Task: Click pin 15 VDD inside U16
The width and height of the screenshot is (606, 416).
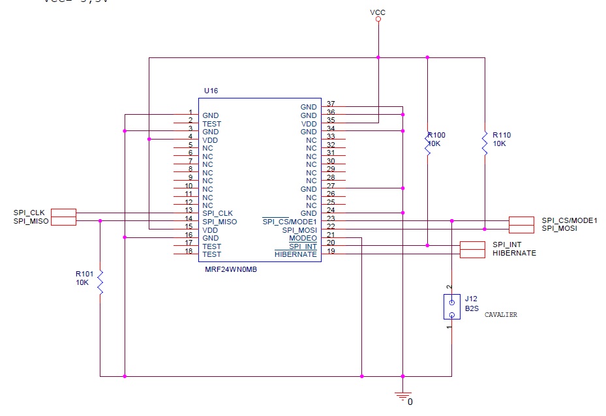Action: click(210, 230)
